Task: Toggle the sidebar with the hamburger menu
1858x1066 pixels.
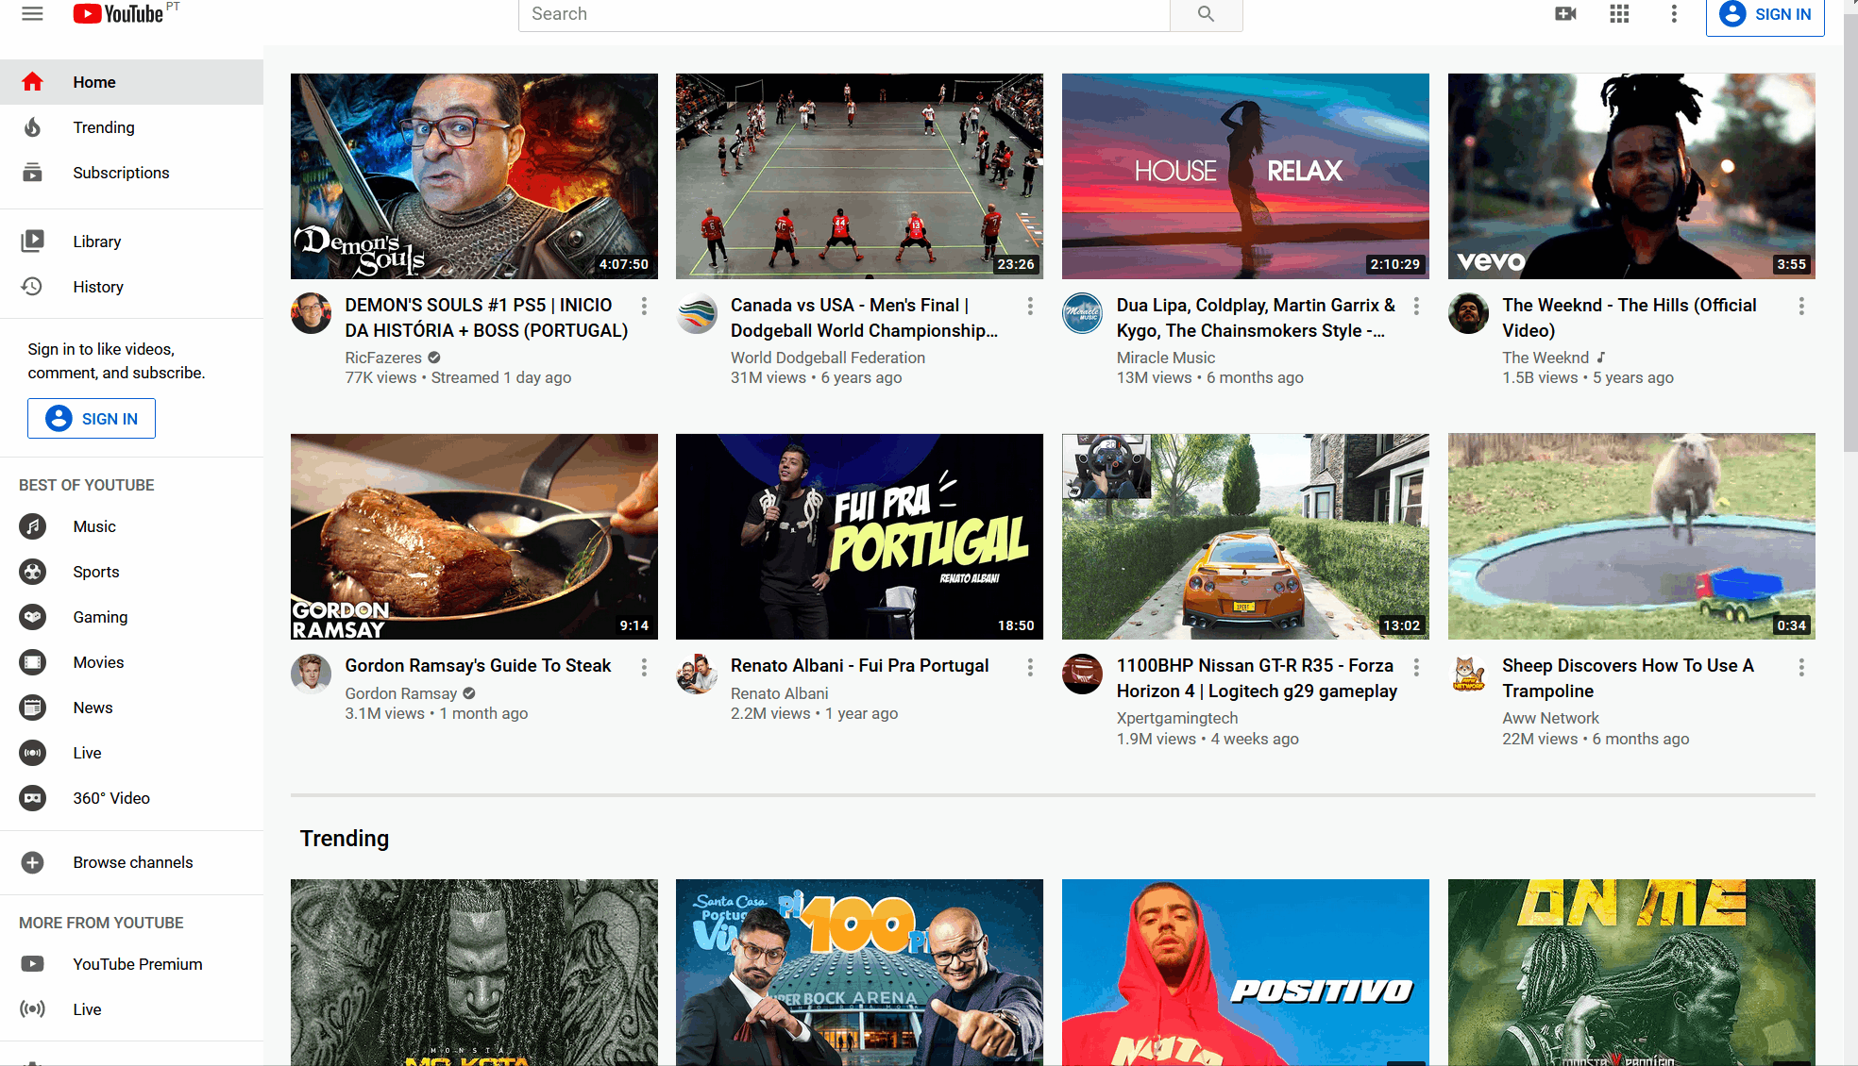Action: (31, 14)
